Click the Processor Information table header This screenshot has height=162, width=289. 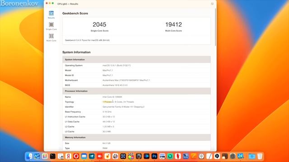click(x=136, y=91)
